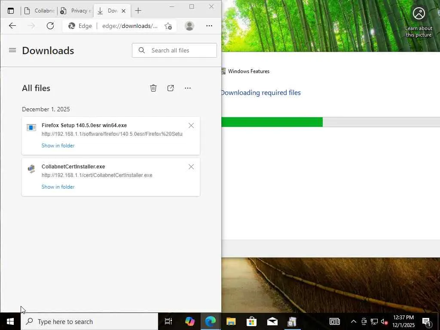This screenshot has height=330, width=440.
Task: Open network status tray icon
Action: click(374, 321)
